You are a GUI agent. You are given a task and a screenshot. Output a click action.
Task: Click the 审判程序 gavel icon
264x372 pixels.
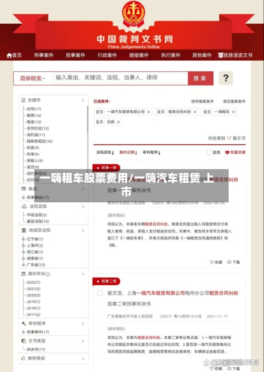pyautogui.click(x=24, y=323)
